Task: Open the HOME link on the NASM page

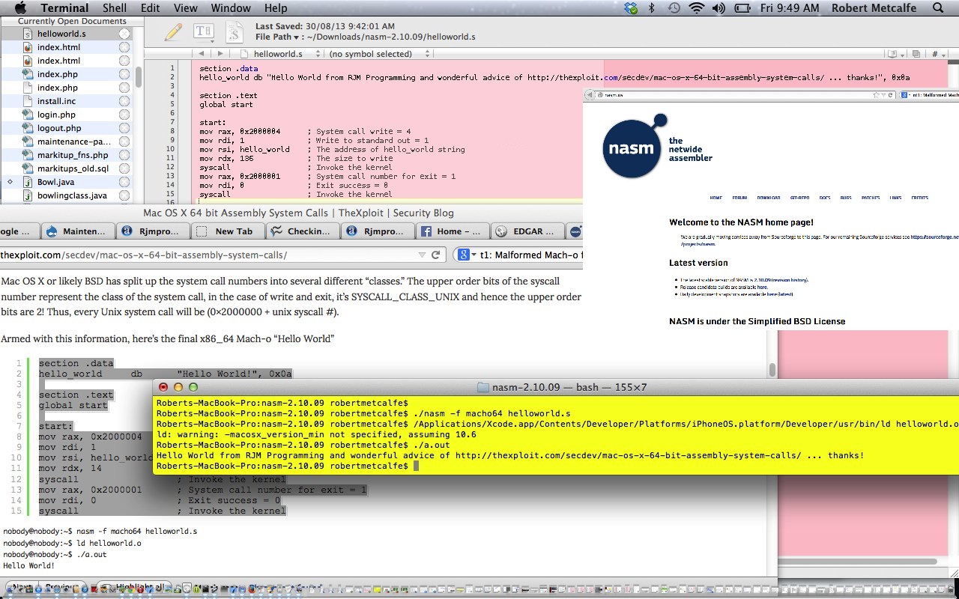Action: [716, 198]
